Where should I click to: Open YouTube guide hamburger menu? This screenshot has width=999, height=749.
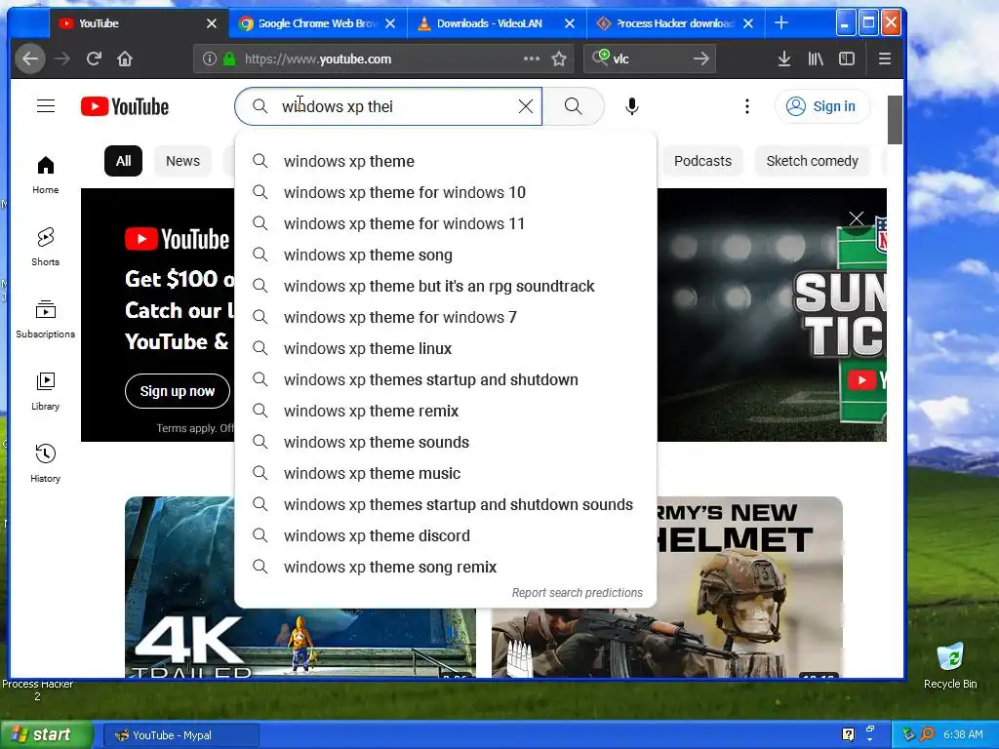click(46, 105)
